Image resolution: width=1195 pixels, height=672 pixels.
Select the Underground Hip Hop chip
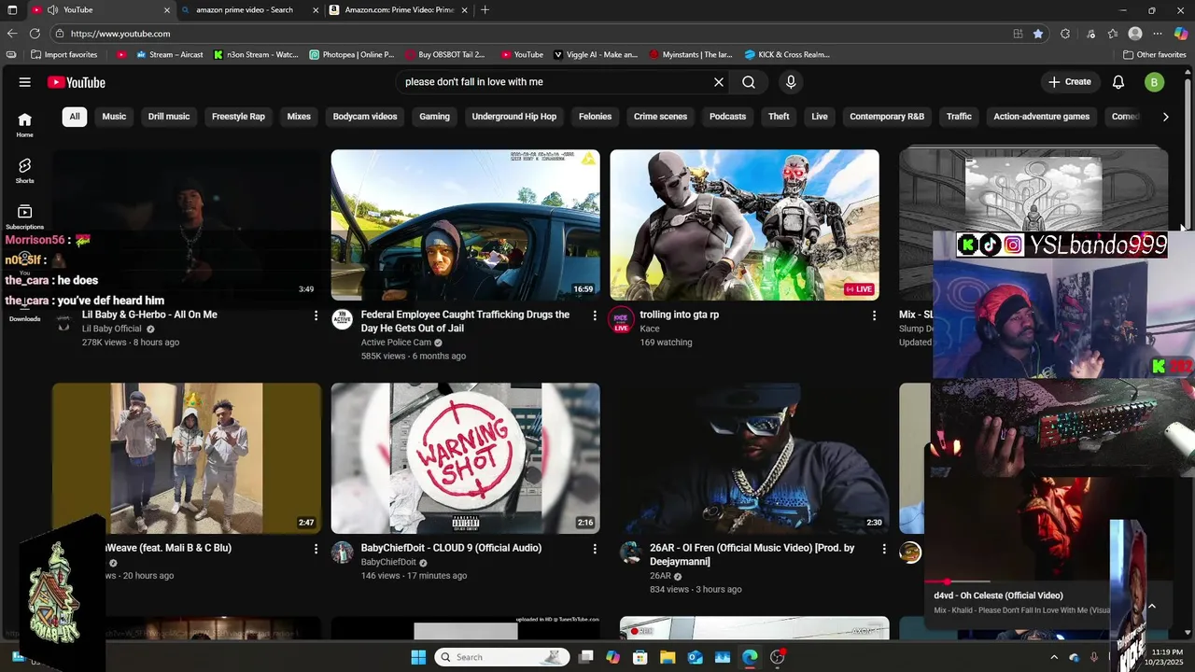[x=514, y=117]
